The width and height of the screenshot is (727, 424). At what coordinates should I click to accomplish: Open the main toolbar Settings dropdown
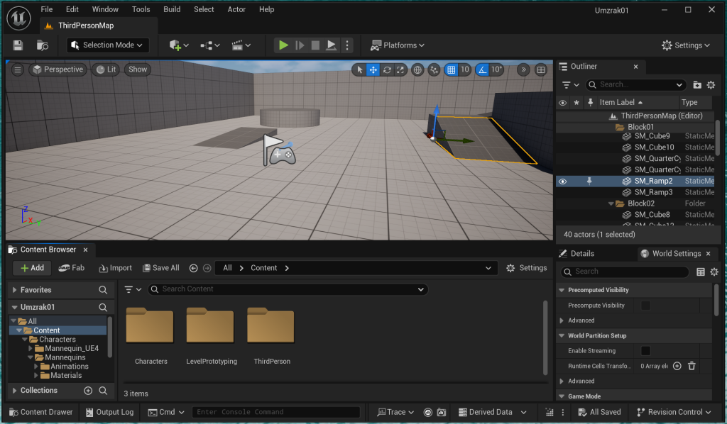[686, 45]
